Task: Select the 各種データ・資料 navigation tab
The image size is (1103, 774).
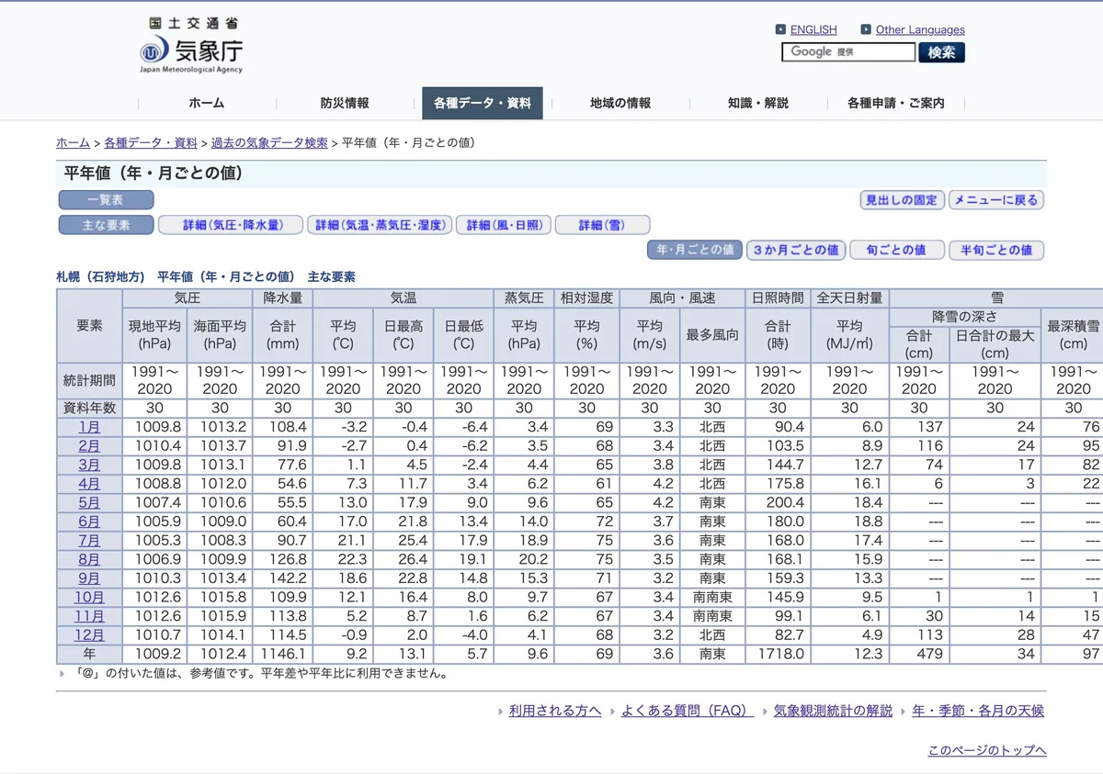Action: (483, 103)
